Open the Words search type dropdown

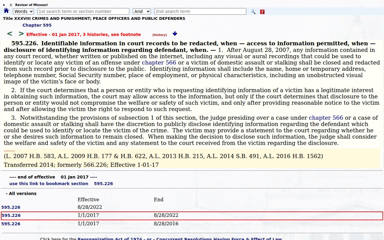pyautogui.click(x=23, y=11)
